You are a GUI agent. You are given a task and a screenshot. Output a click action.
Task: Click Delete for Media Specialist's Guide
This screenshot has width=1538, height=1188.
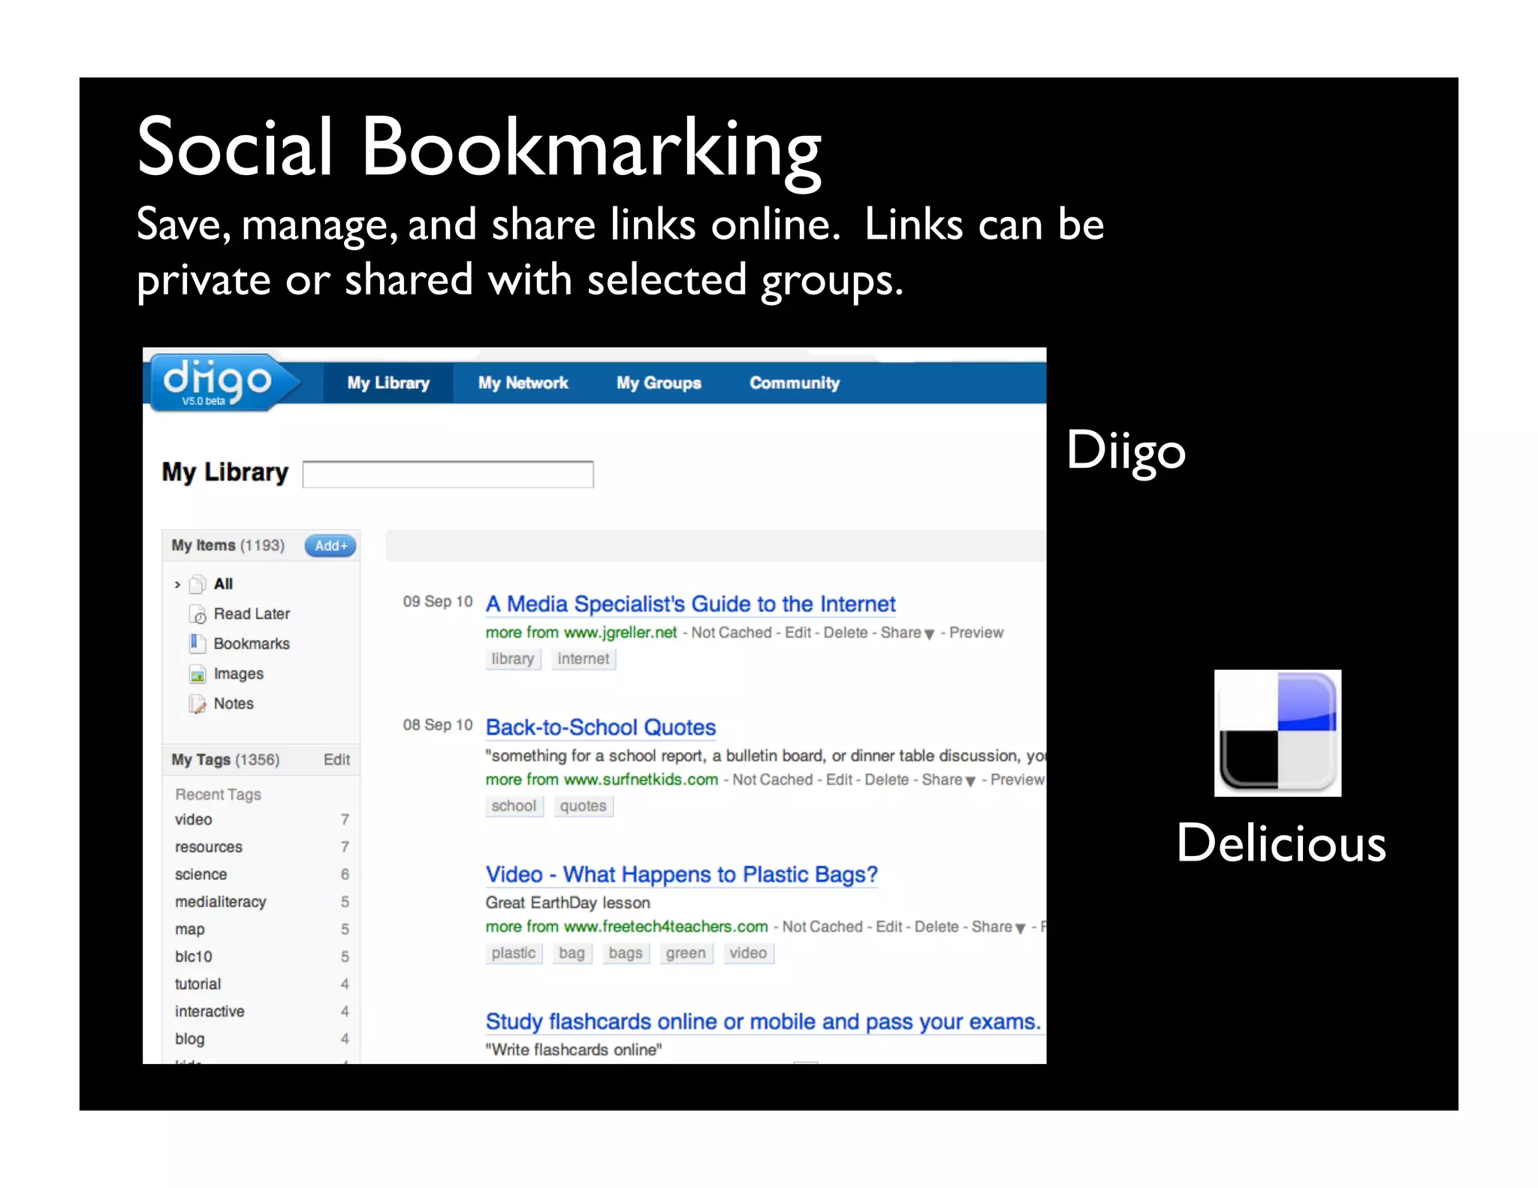[845, 633]
